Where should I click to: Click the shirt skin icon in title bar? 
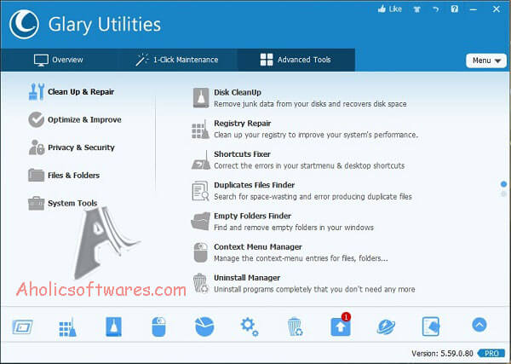(x=416, y=9)
